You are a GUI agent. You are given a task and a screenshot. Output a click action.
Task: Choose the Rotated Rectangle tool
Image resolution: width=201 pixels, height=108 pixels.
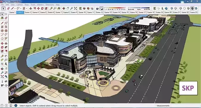pyautogui.click(x=6, y=27)
